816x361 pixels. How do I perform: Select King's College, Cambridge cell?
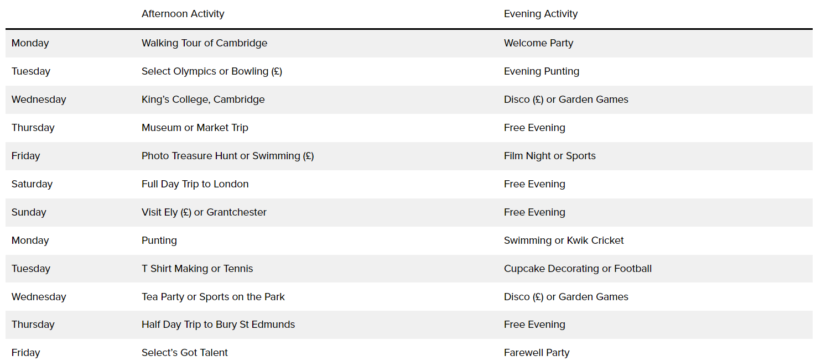(203, 100)
